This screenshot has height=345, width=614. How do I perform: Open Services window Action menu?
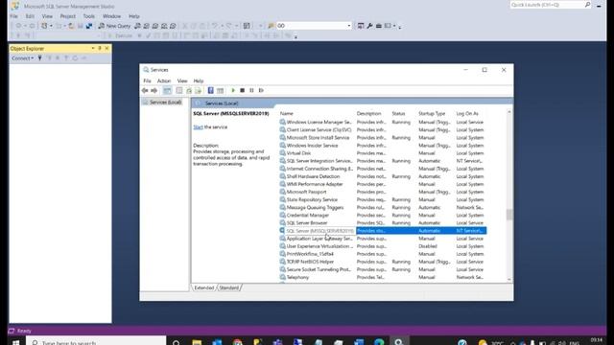click(164, 80)
